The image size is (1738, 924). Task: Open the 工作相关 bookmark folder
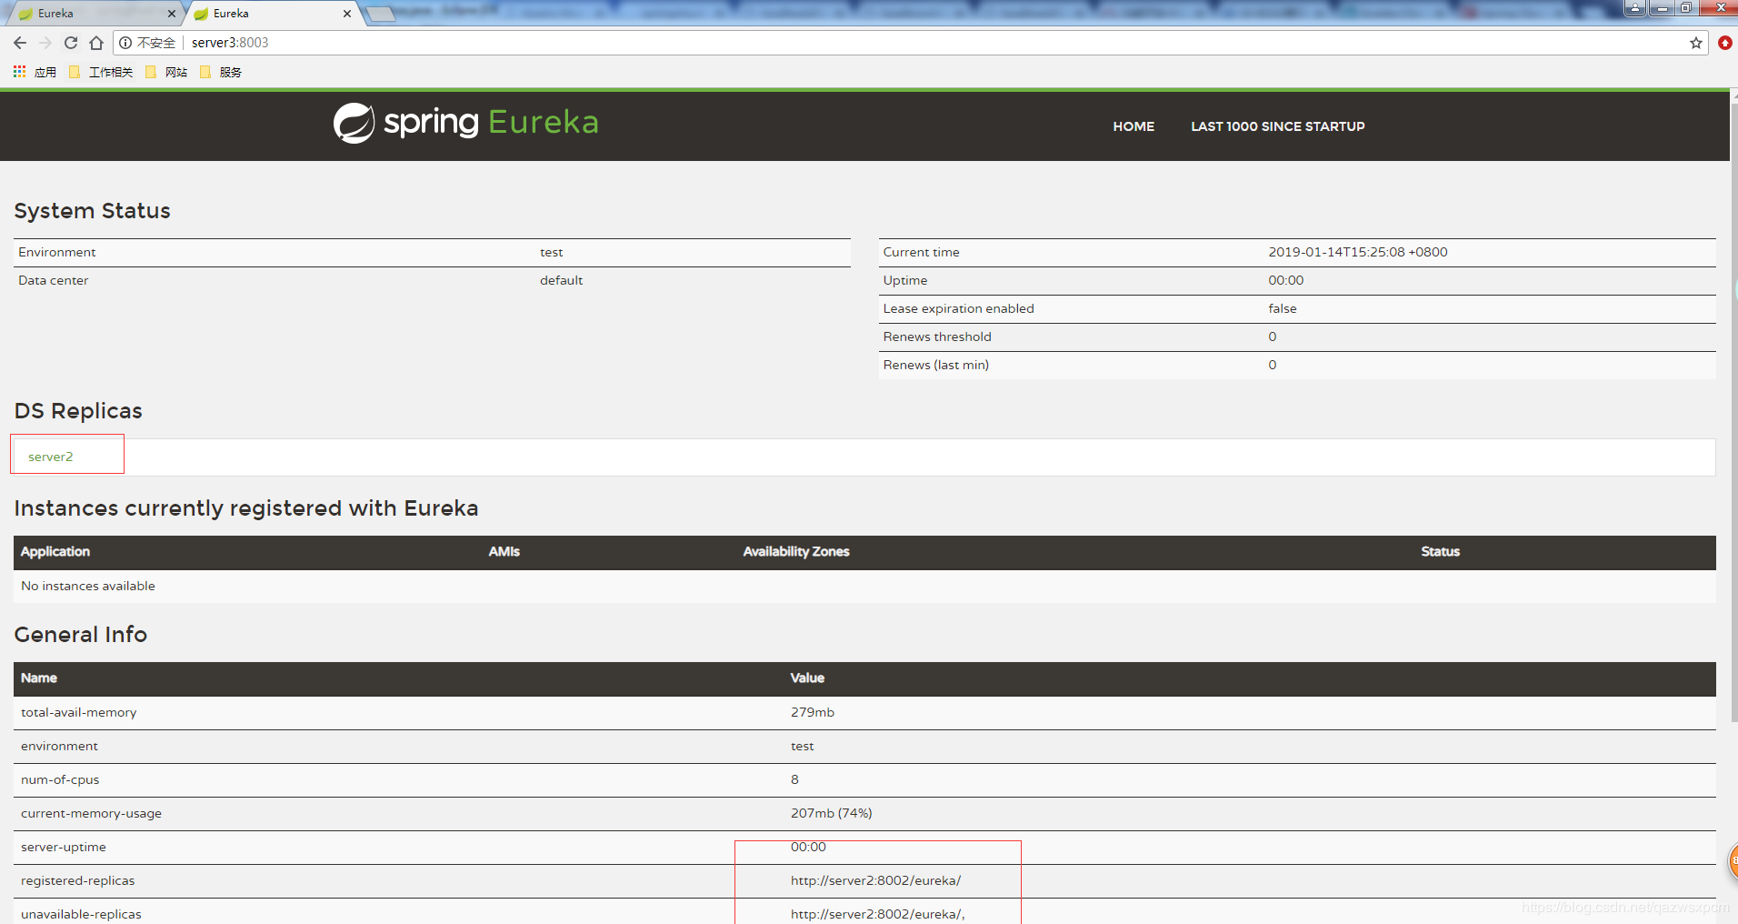pos(101,72)
